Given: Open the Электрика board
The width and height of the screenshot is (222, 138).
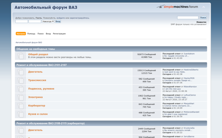Looking at the screenshot, I should pos(35,97).
